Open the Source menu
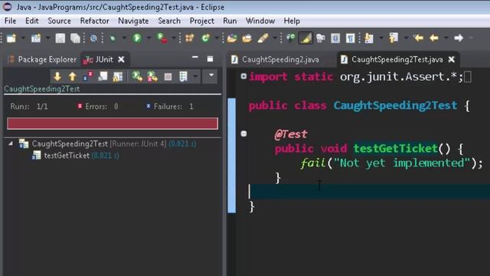Screen dimensions: 490x276 coord(59,21)
